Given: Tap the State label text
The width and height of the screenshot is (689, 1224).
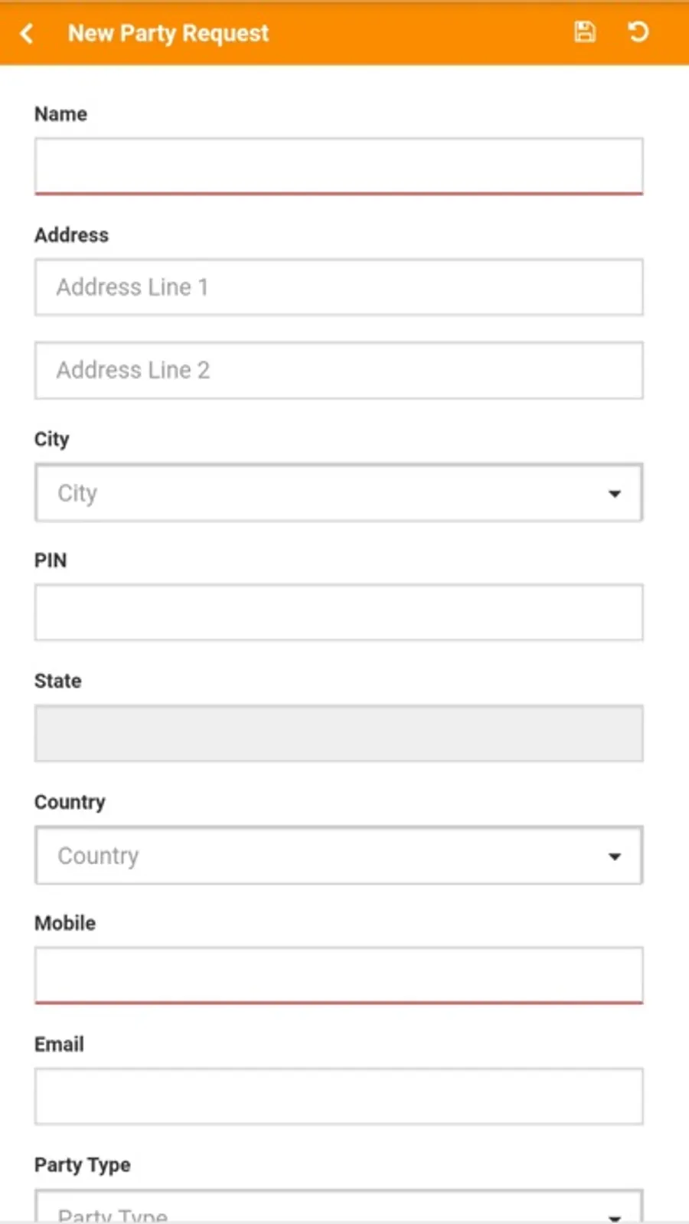Looking at the screenshot, I should tap(57, 681).
